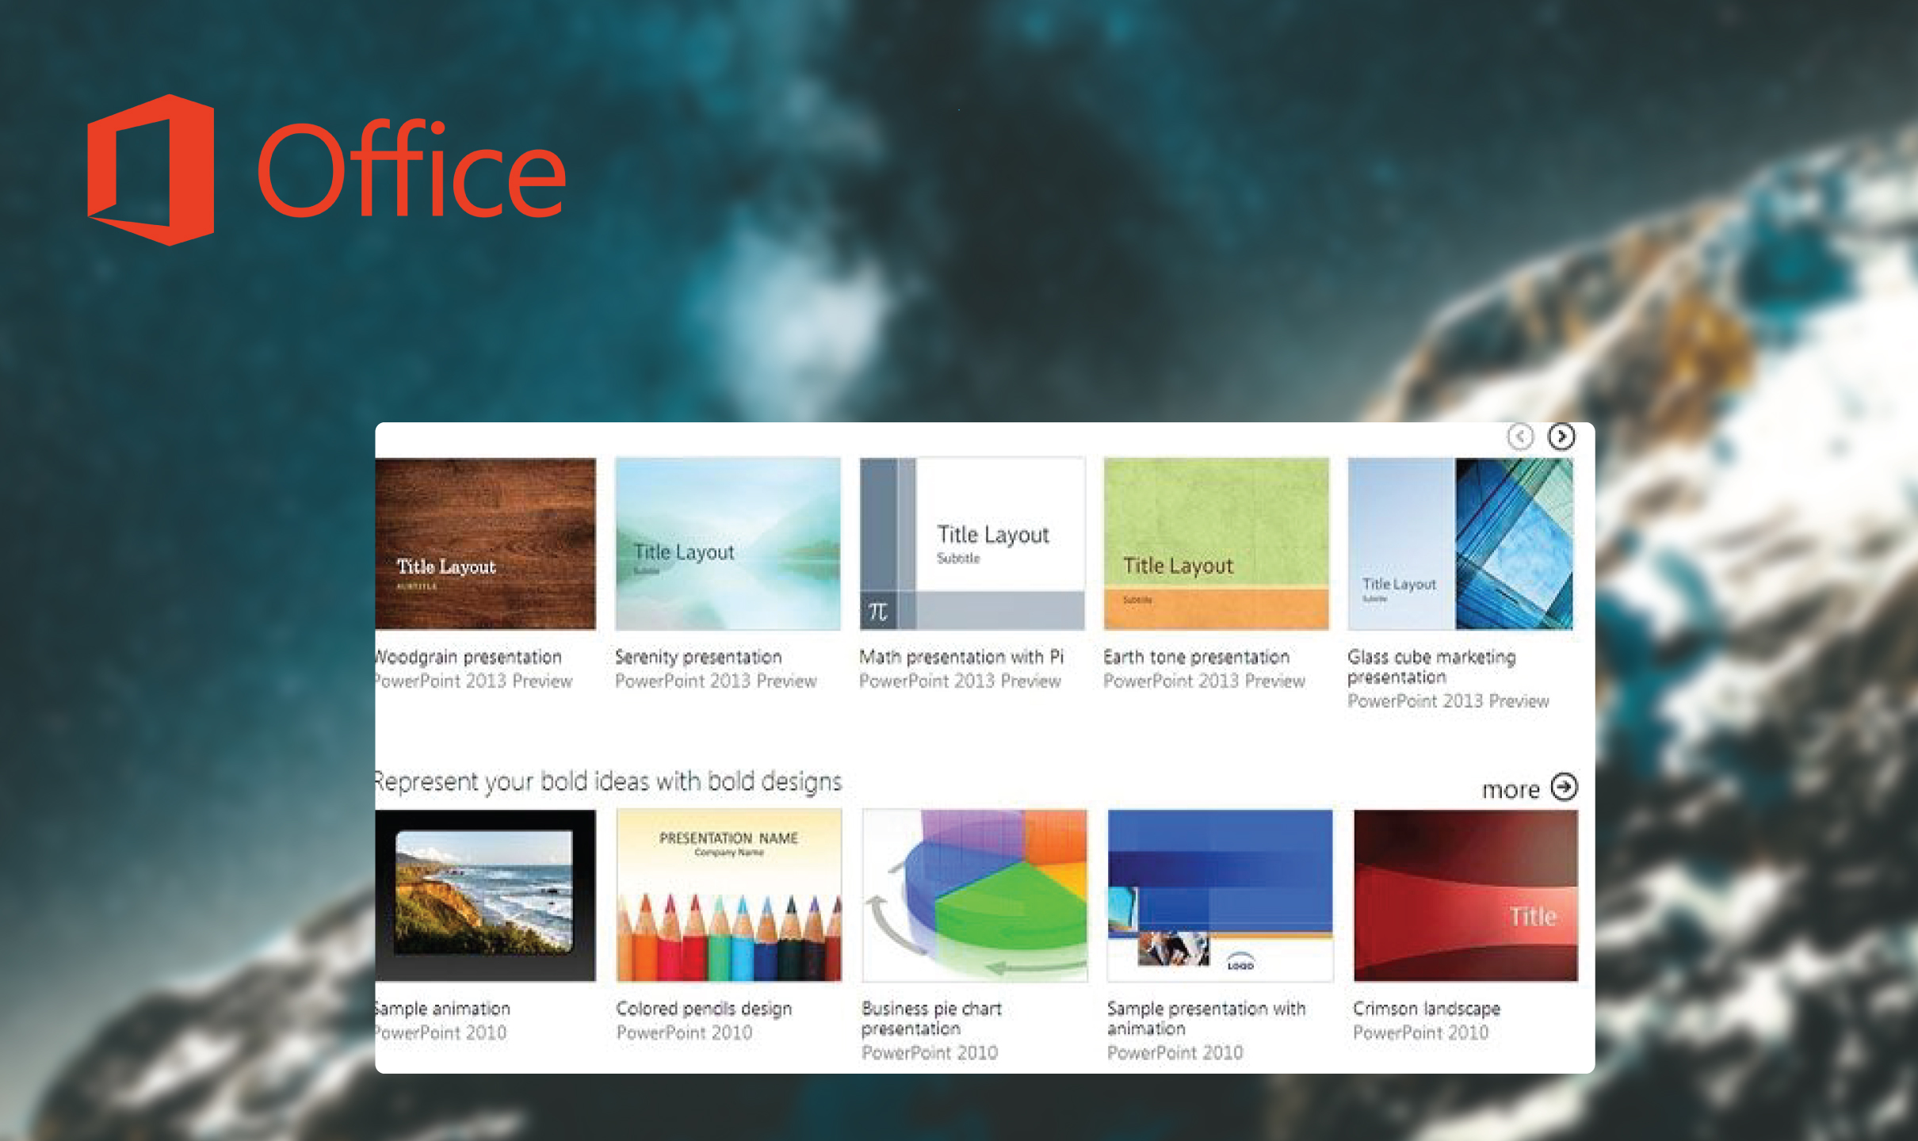This screenshot has height=1141, width=1918.
Task: Click the Office logo
Action: pyautogui.click(x=327, y=170)
